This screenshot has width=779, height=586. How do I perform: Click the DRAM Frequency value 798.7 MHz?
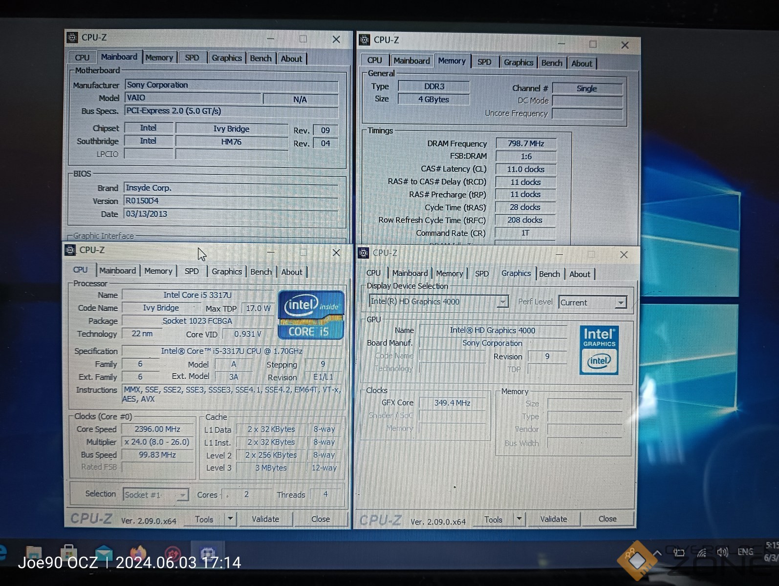click(x=526, y=144)
